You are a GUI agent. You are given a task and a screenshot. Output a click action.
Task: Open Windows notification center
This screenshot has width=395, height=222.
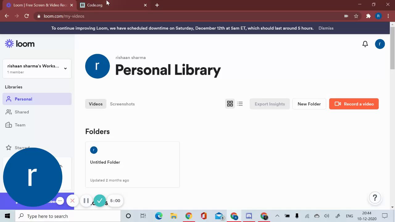[x=385, y=216]
